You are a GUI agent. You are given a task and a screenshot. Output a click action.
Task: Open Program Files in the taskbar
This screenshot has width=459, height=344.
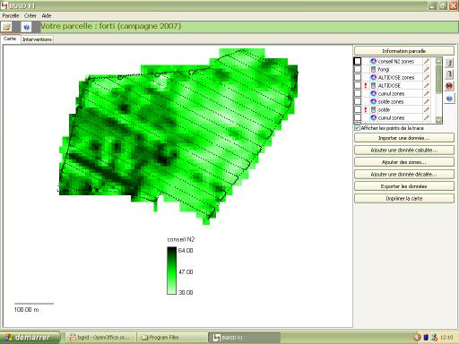tap(172, 338)
